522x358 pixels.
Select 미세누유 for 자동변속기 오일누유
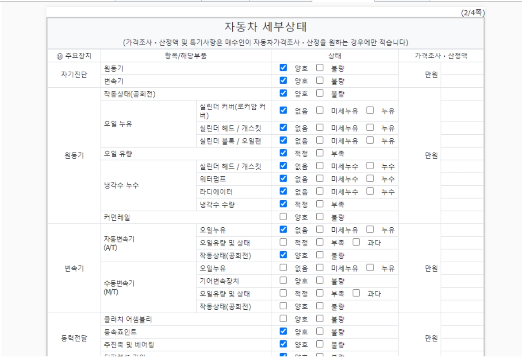[x=319, y=230]
